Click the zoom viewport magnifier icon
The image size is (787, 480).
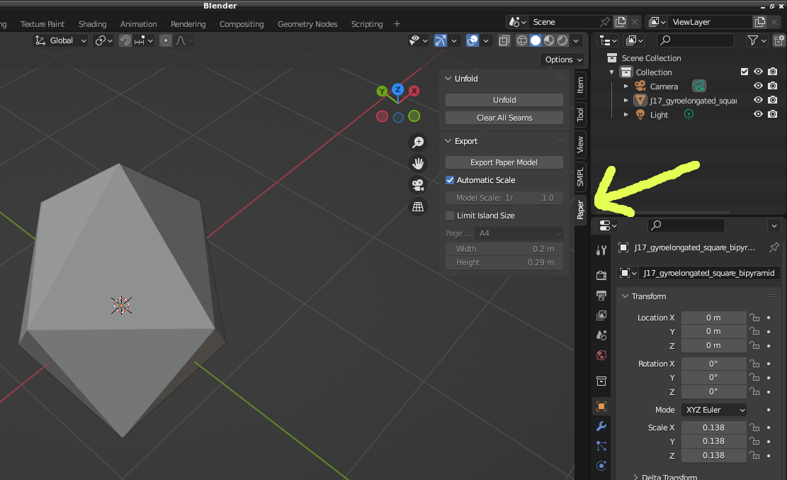pos(418,143)
